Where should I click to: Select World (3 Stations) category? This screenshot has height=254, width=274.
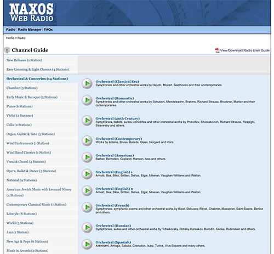click(20, 223)
